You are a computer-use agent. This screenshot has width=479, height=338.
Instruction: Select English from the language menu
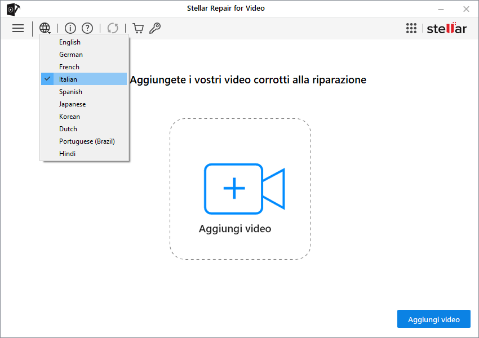[84, 42]
